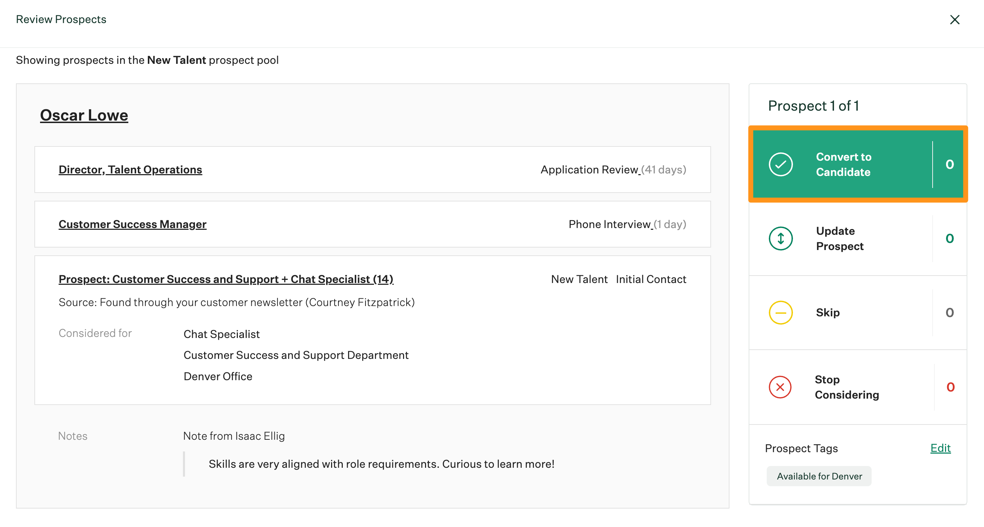Edit the Prospect Tags
The image size is (984, 527).
click(x=940, y=448)
